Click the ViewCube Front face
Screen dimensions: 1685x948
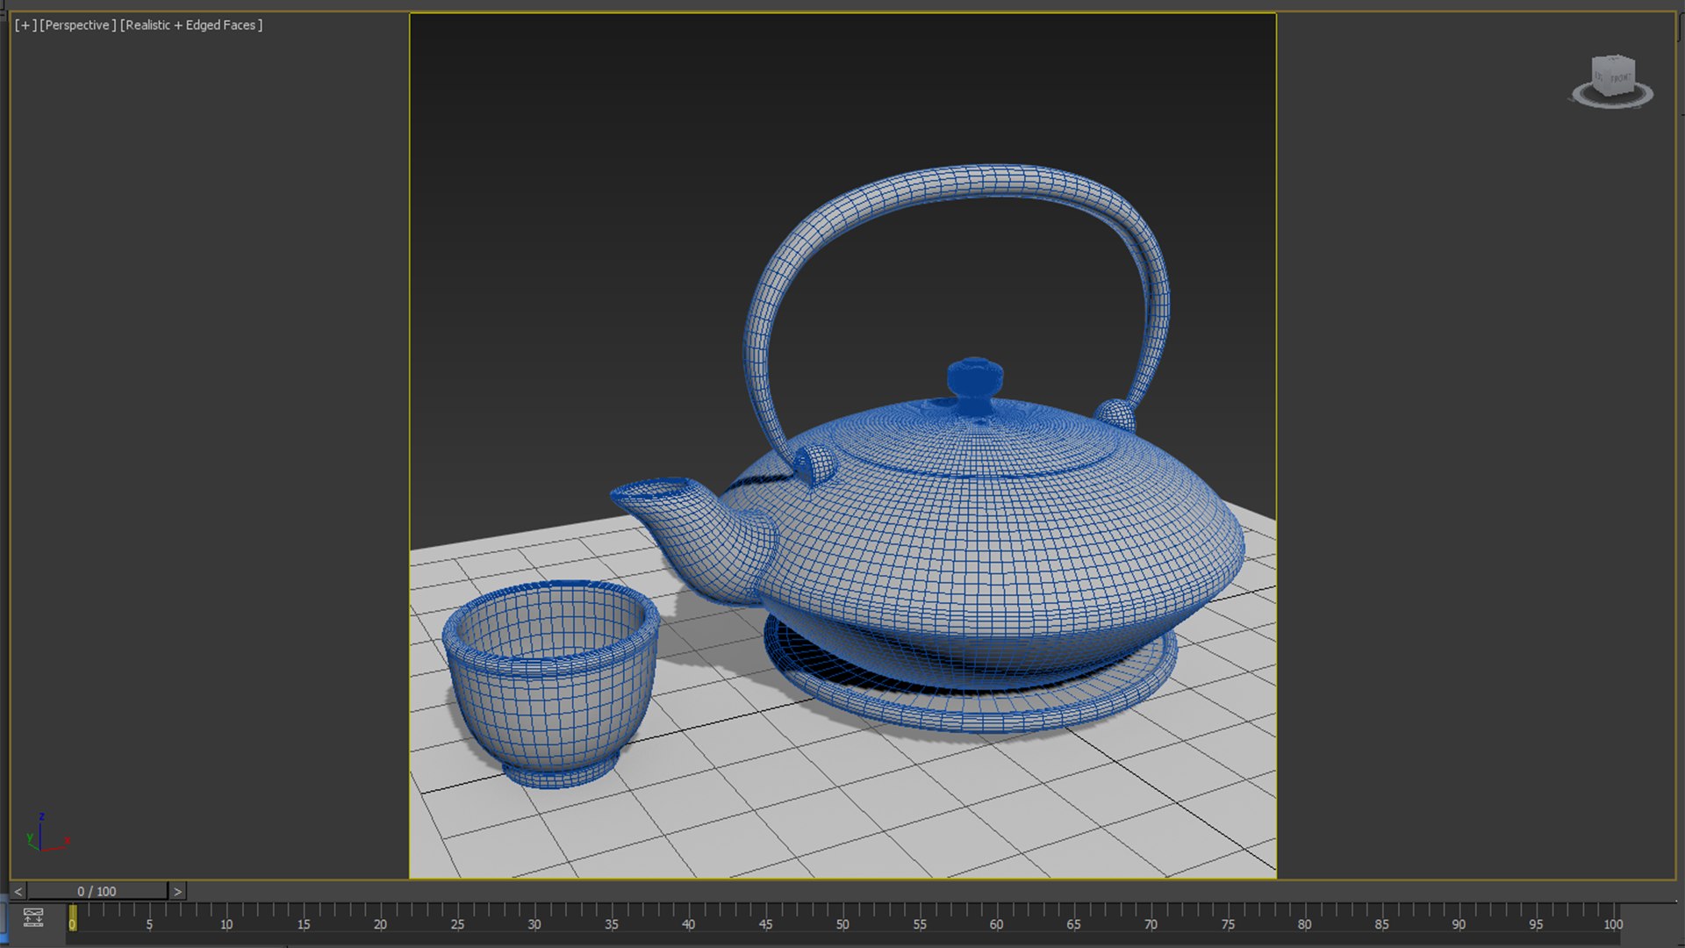click(1619, 77)
